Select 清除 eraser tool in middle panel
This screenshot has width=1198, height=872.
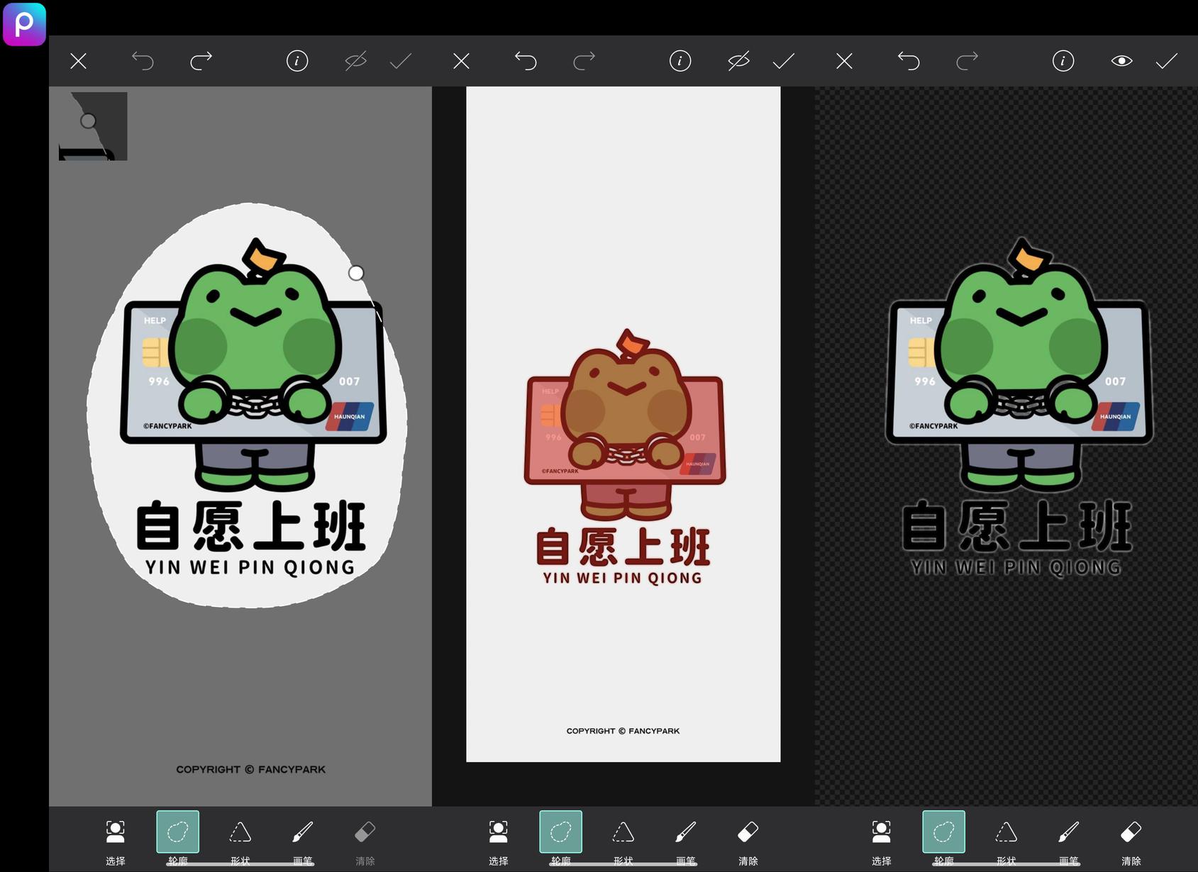point(748,842)
